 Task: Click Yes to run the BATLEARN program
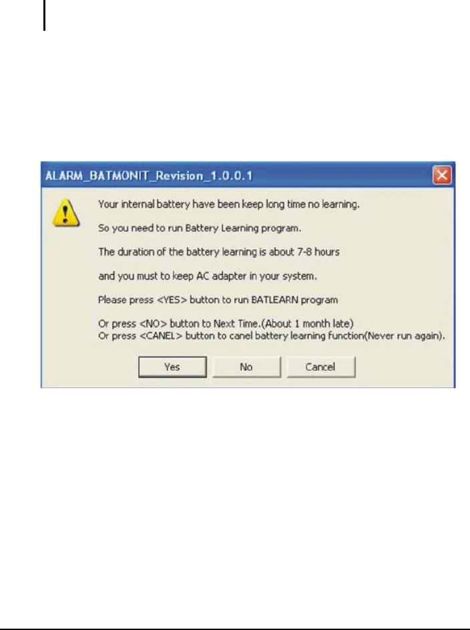click(x=172, y=367)
